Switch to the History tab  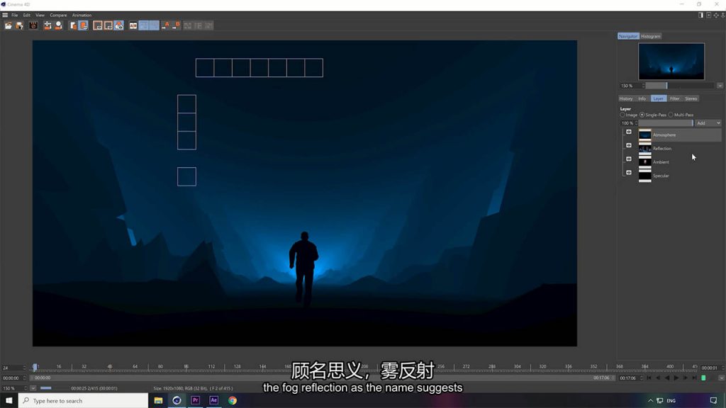tap(625, 98)
